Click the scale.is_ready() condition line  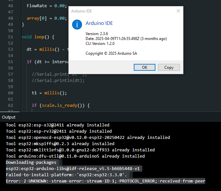coord(61,105)
